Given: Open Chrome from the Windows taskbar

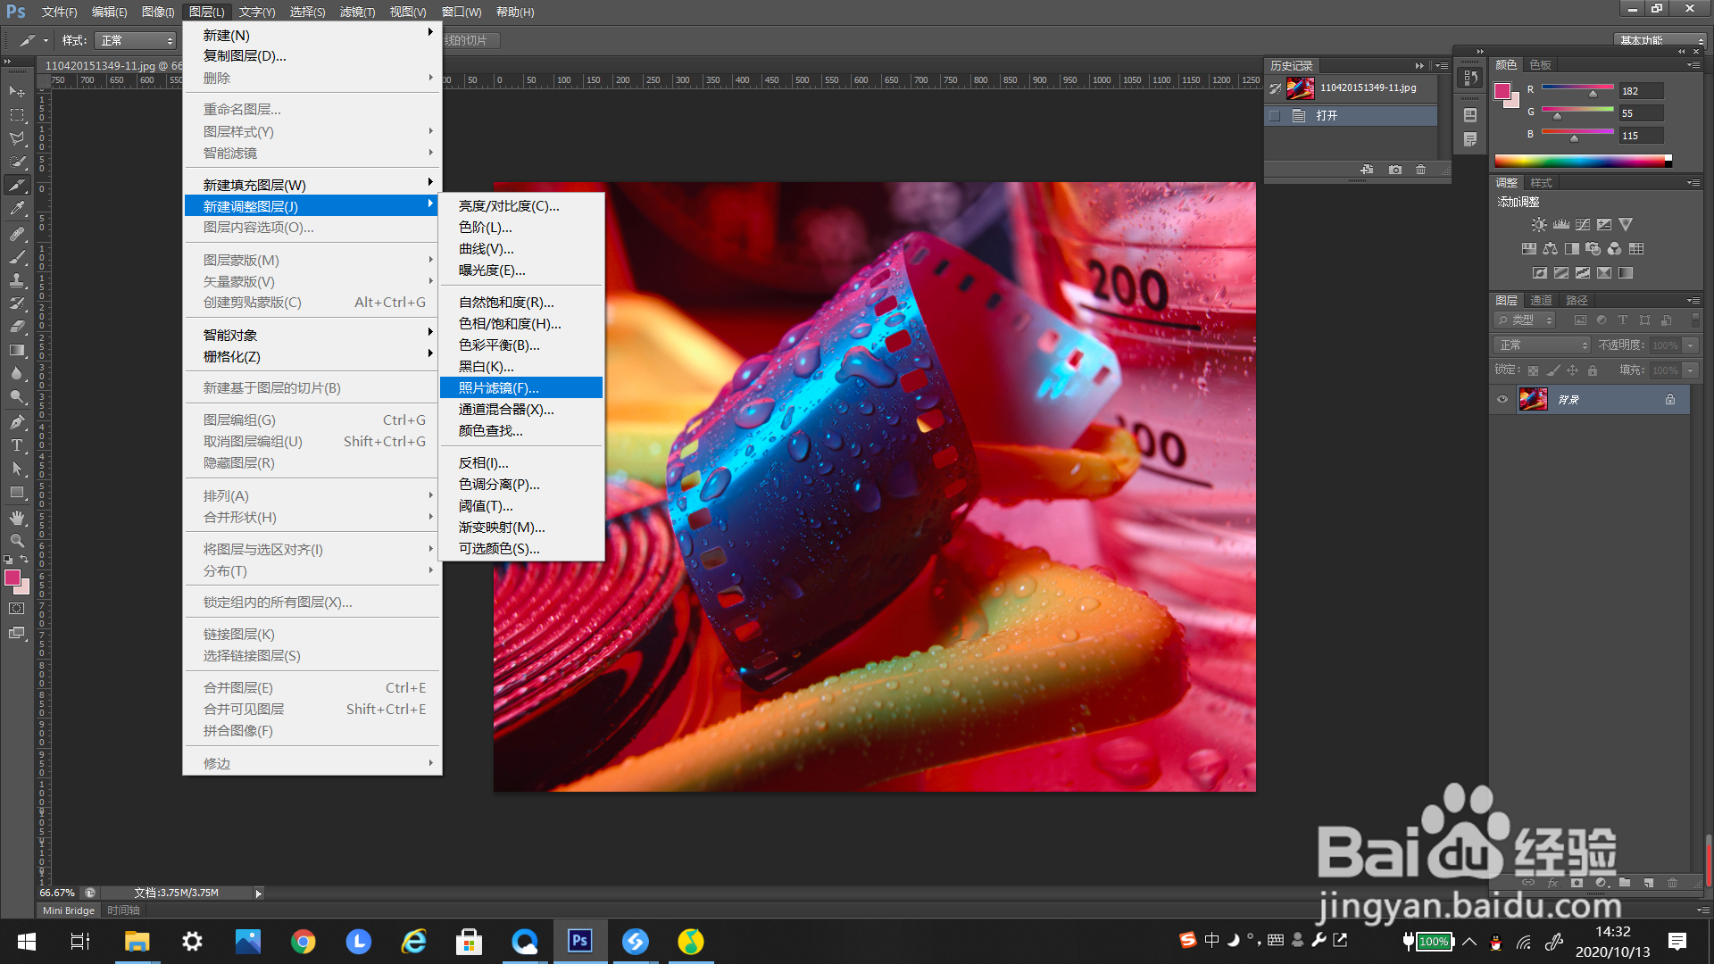Looking at the screenshot, I should point(304,942).
